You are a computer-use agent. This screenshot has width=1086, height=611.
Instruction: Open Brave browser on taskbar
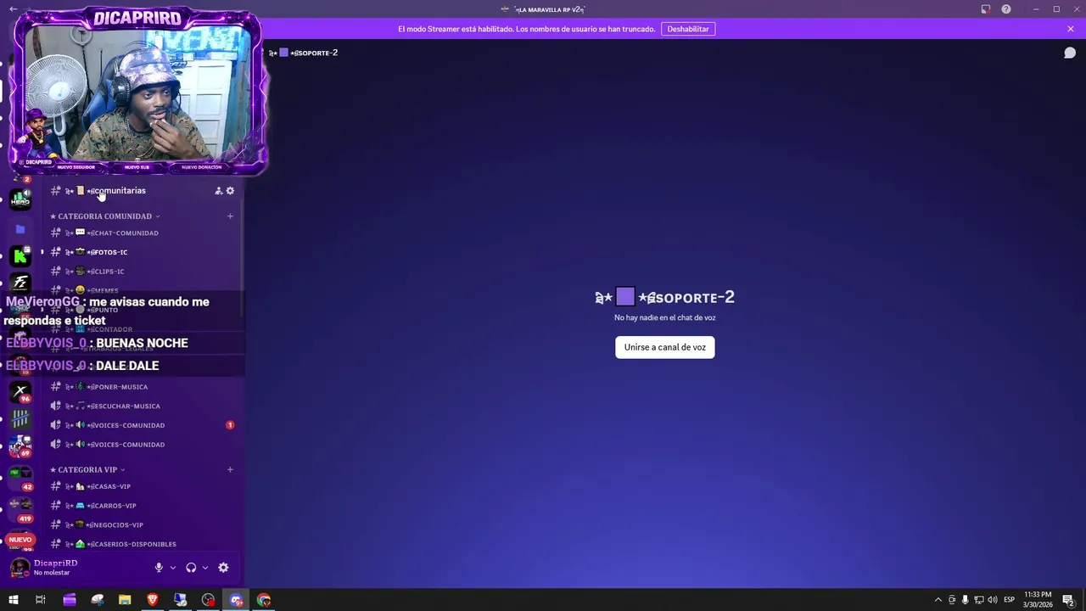pyautogui.click(x=153, y=600)
